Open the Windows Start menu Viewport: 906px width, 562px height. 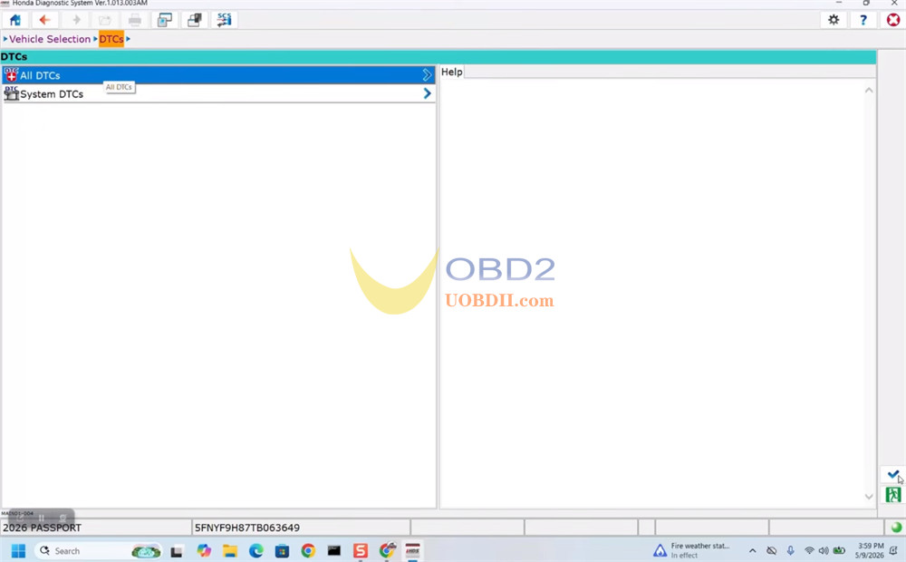click(x=18, y=551)
